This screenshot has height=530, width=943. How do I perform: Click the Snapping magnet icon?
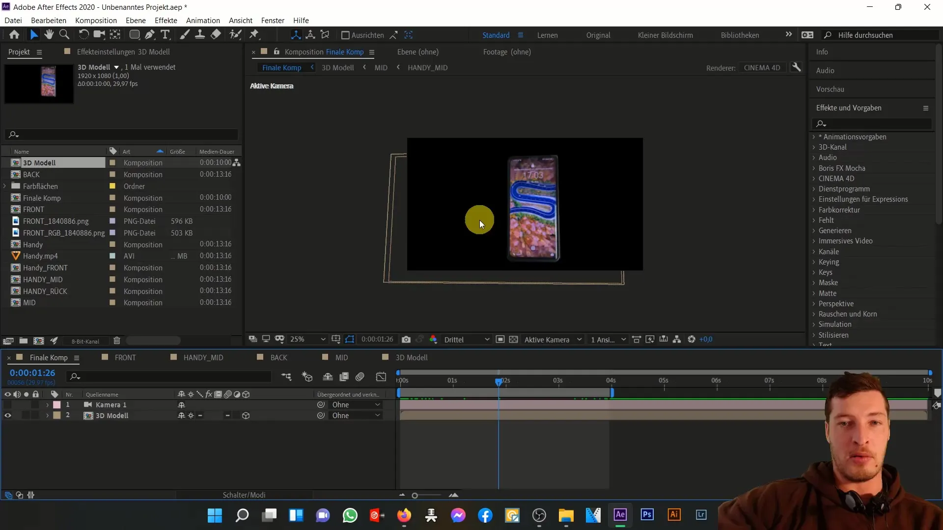pos(394,35)
